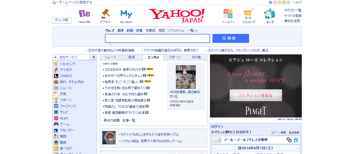Expand the 一覧 search category dropdown
This screenshot has height=154, width=354.
point(196,31)
